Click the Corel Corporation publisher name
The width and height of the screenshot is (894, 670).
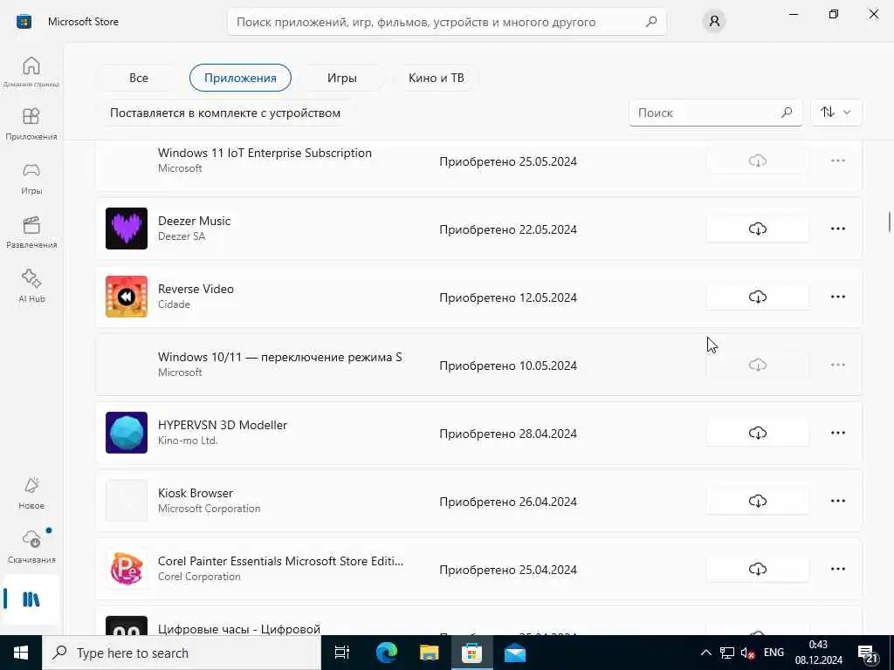[199, 577]
